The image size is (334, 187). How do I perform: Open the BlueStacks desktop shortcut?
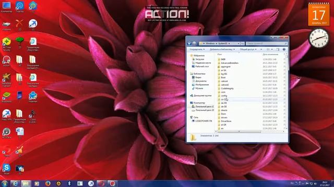pyautogui.click(x=6, y=97)
